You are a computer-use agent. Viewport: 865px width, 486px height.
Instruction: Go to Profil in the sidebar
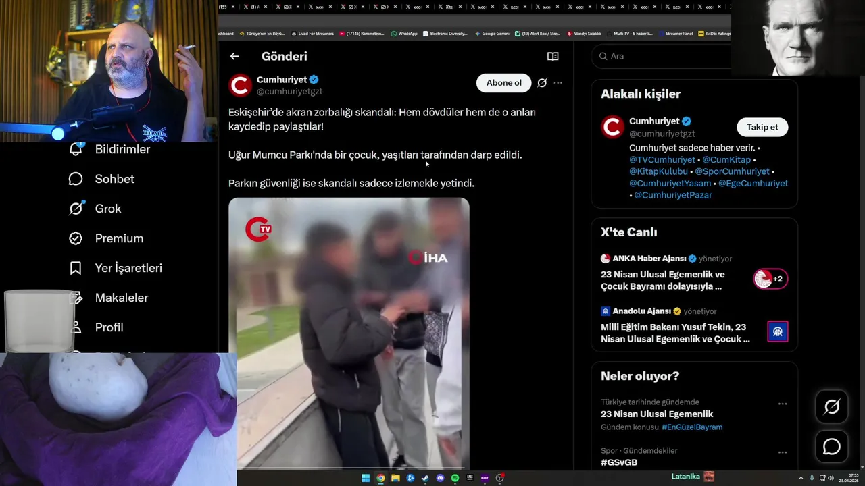pyautogui.click(x=109, y=327)
